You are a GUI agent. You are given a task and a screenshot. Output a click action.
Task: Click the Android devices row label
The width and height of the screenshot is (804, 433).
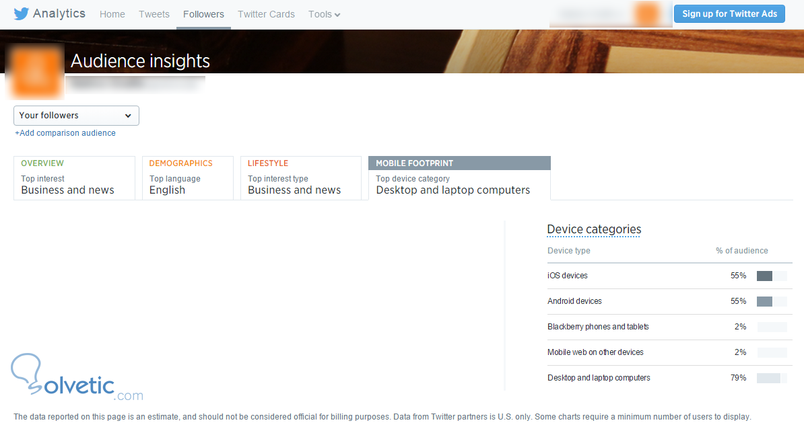point(574,301)
